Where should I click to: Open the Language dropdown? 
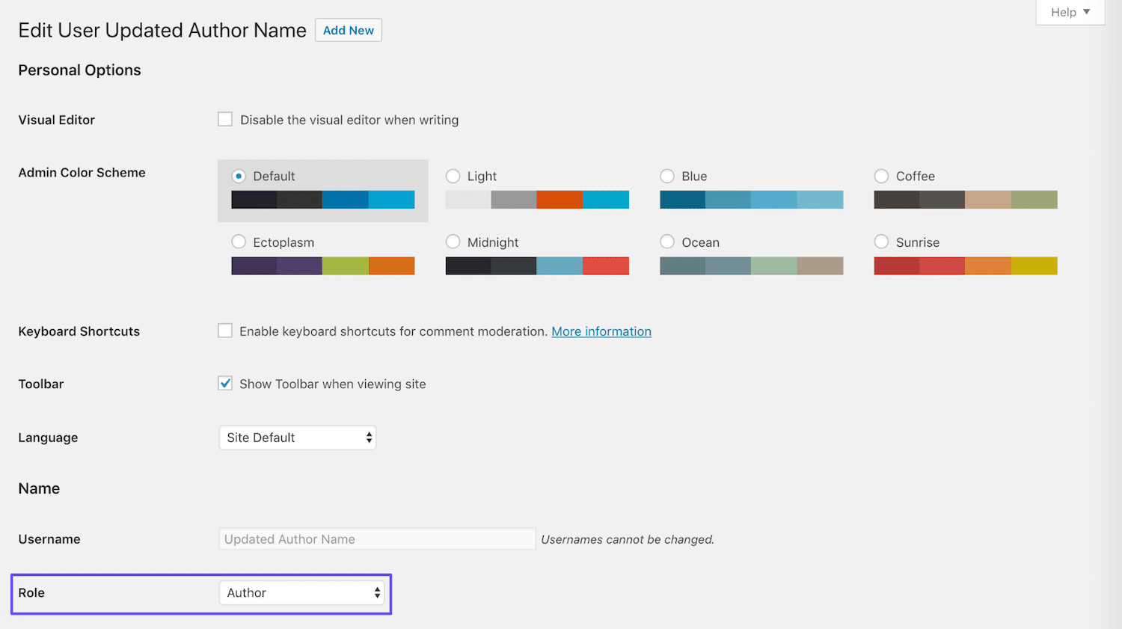297,438
